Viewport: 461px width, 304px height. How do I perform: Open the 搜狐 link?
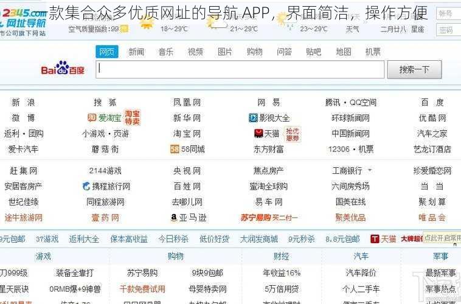105,102
